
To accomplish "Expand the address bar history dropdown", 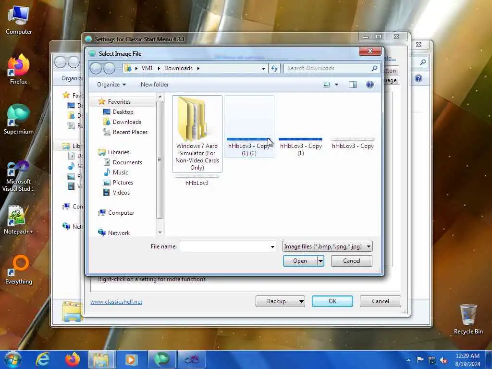I will pyautogui.click(x=263, y=68).
